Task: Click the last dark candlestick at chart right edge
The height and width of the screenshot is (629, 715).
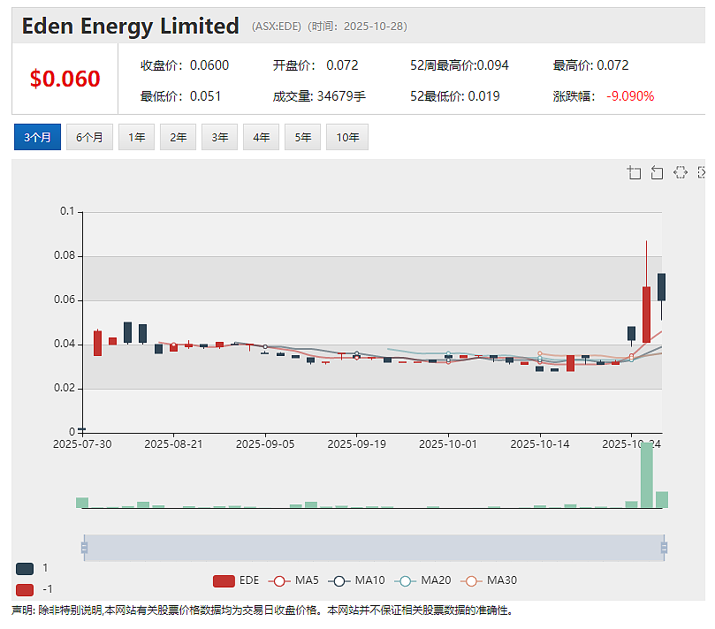Action: coord(662,287)
